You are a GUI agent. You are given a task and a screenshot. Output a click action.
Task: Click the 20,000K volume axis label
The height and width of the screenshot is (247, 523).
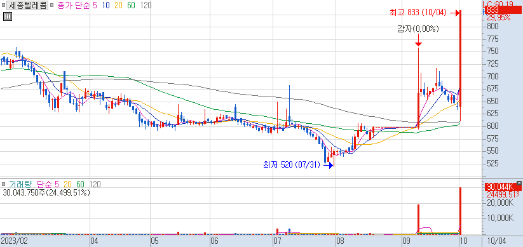500,203
